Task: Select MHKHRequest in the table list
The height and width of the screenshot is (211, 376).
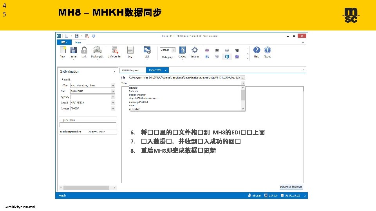Action: [x=137, y=95]
